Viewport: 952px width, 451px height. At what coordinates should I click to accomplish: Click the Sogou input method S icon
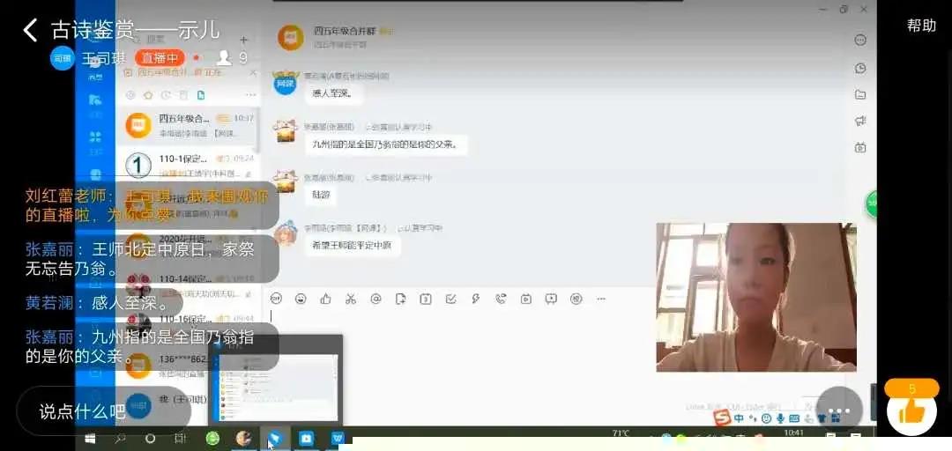(723, 418)
